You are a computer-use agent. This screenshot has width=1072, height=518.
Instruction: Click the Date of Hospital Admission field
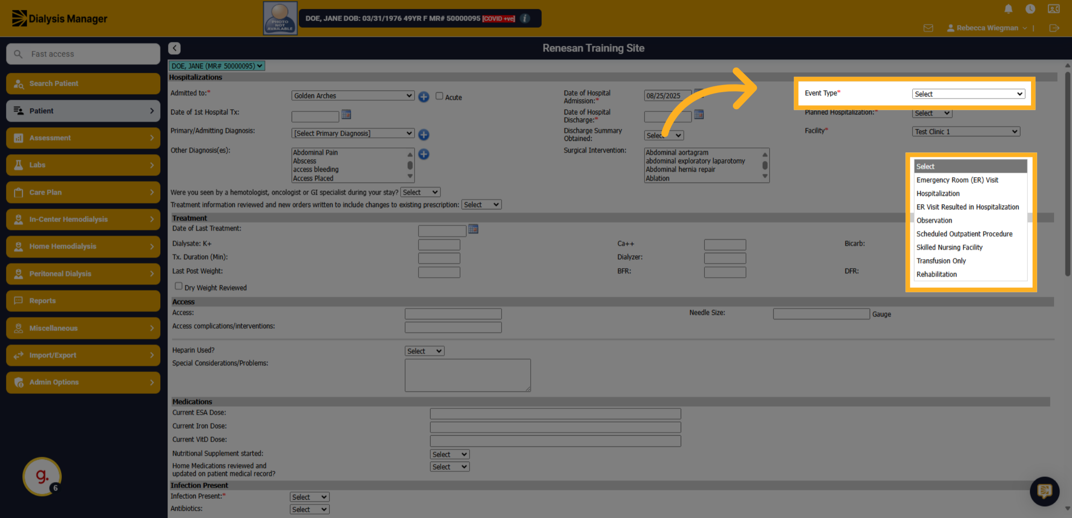667,96
